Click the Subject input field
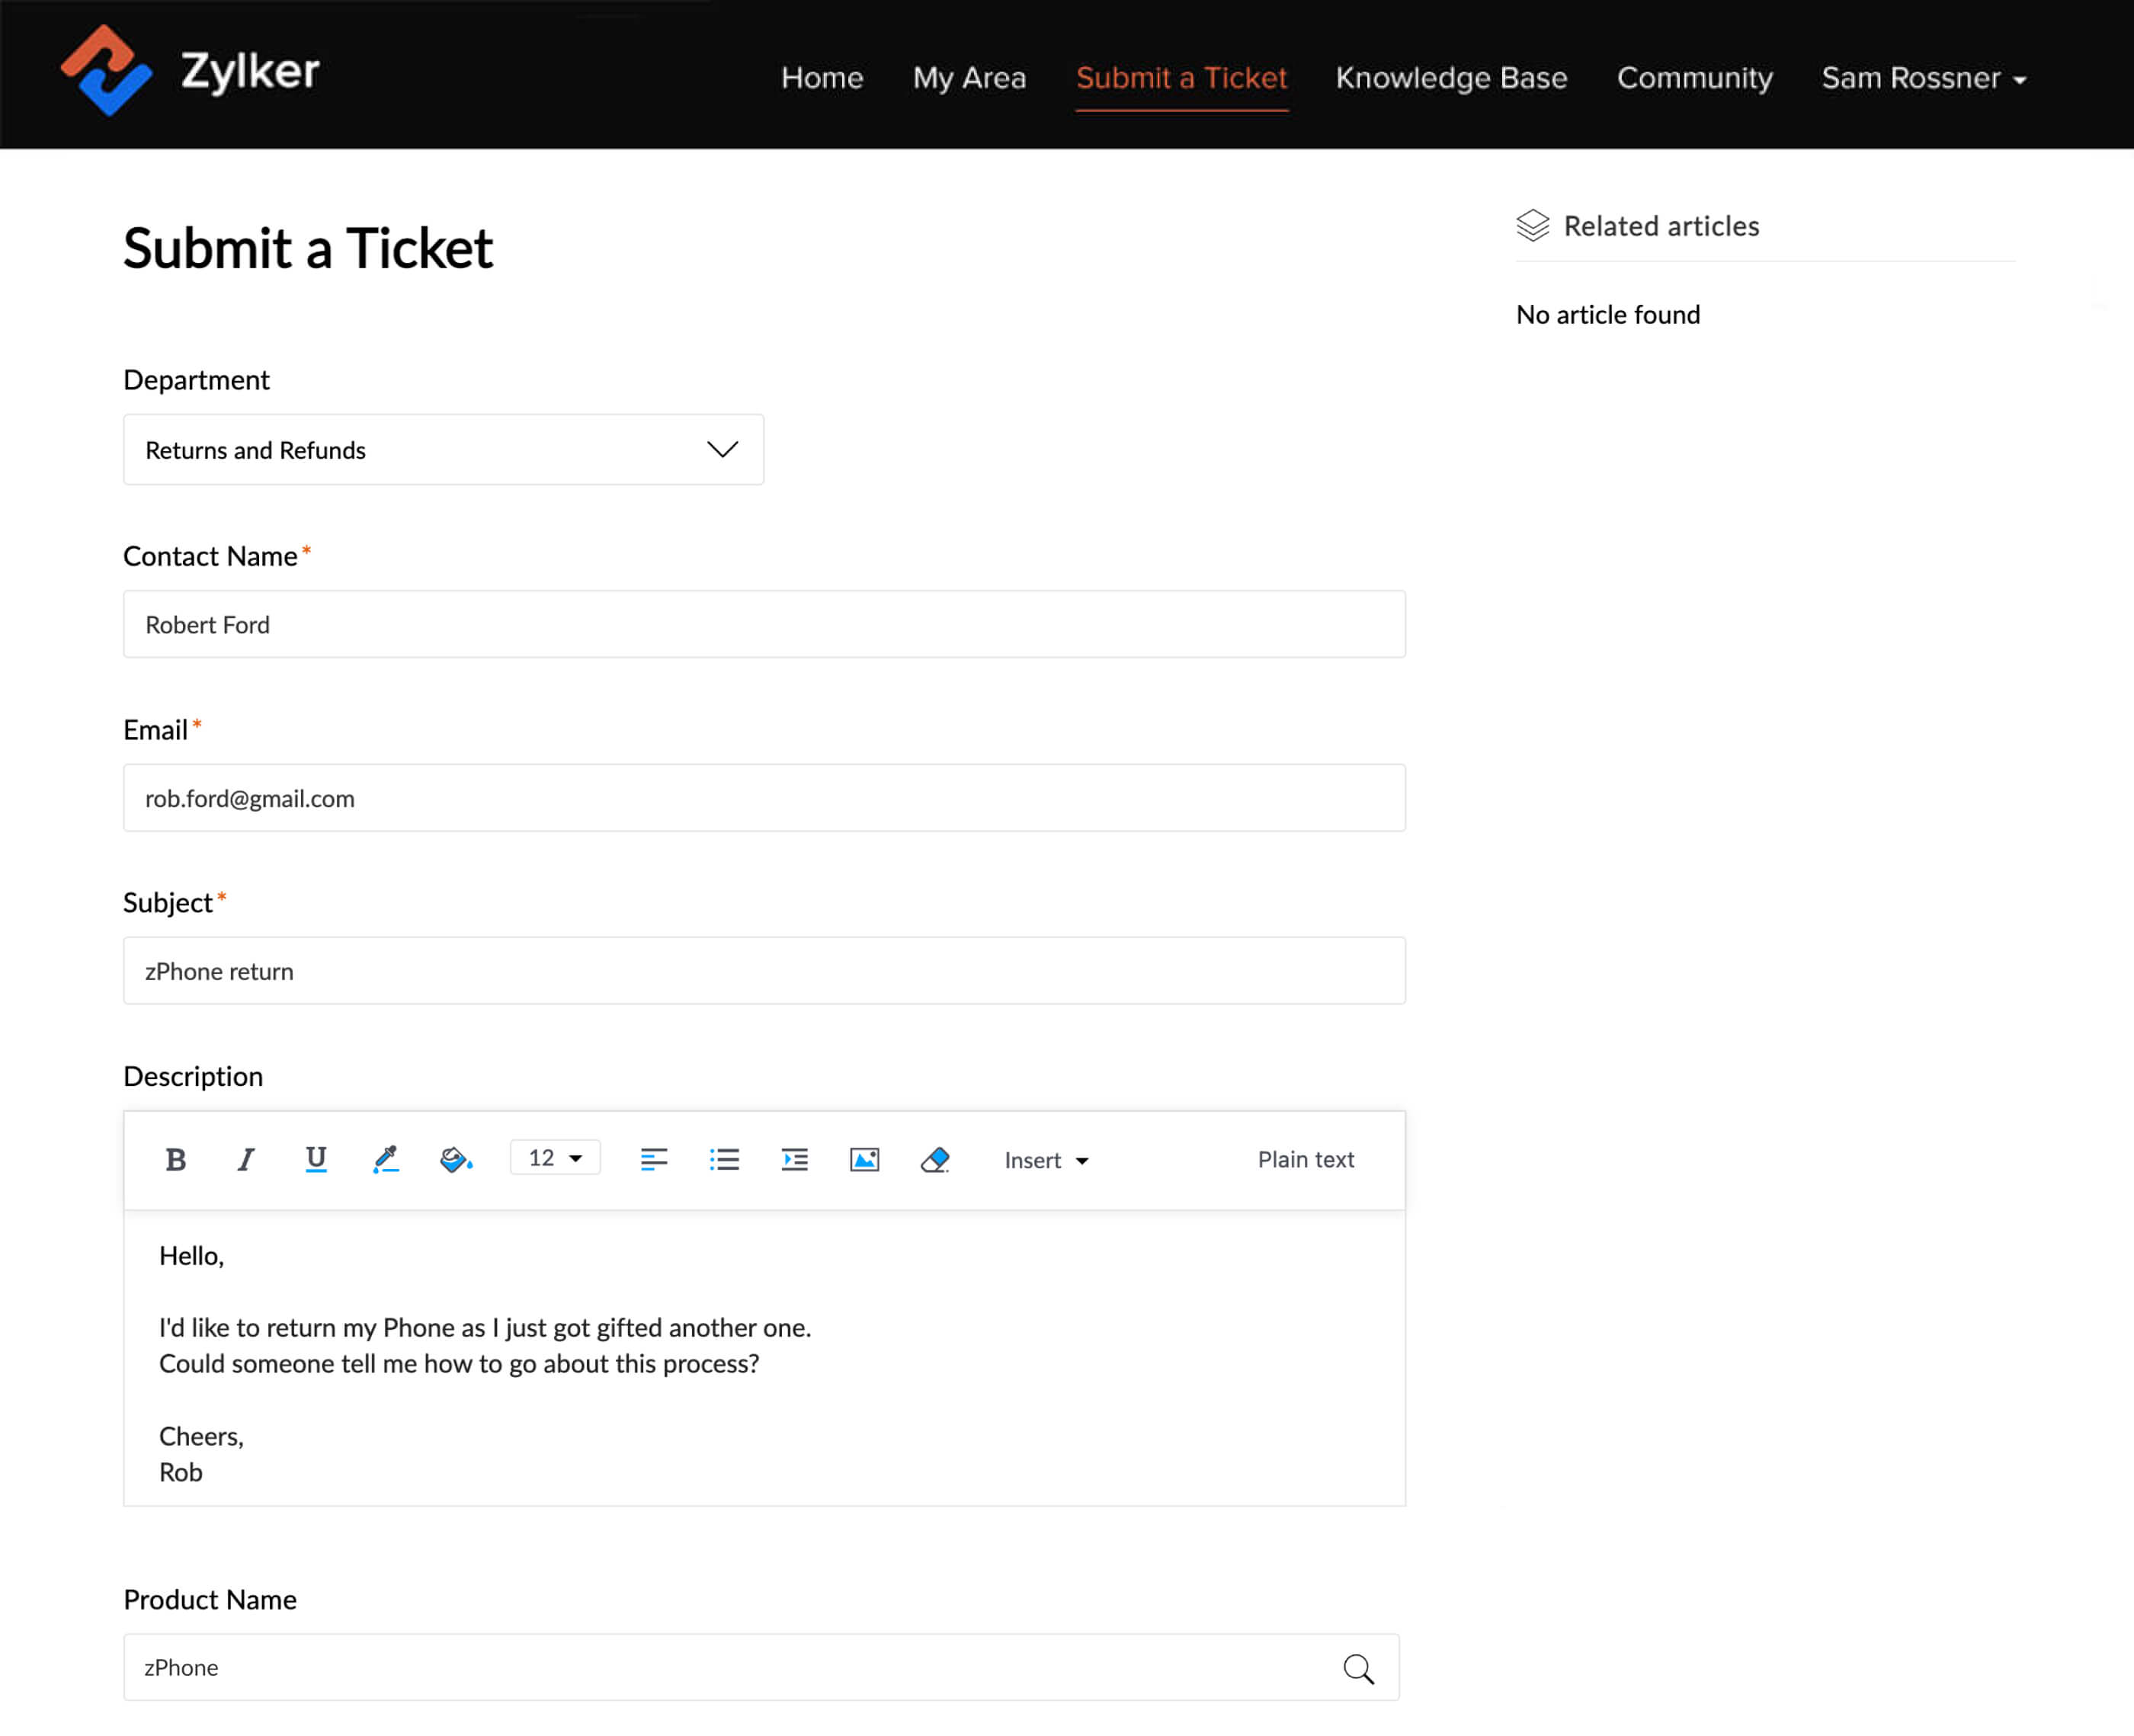Viewport: 2134px width, 1736px height. (x=763, y=969)
